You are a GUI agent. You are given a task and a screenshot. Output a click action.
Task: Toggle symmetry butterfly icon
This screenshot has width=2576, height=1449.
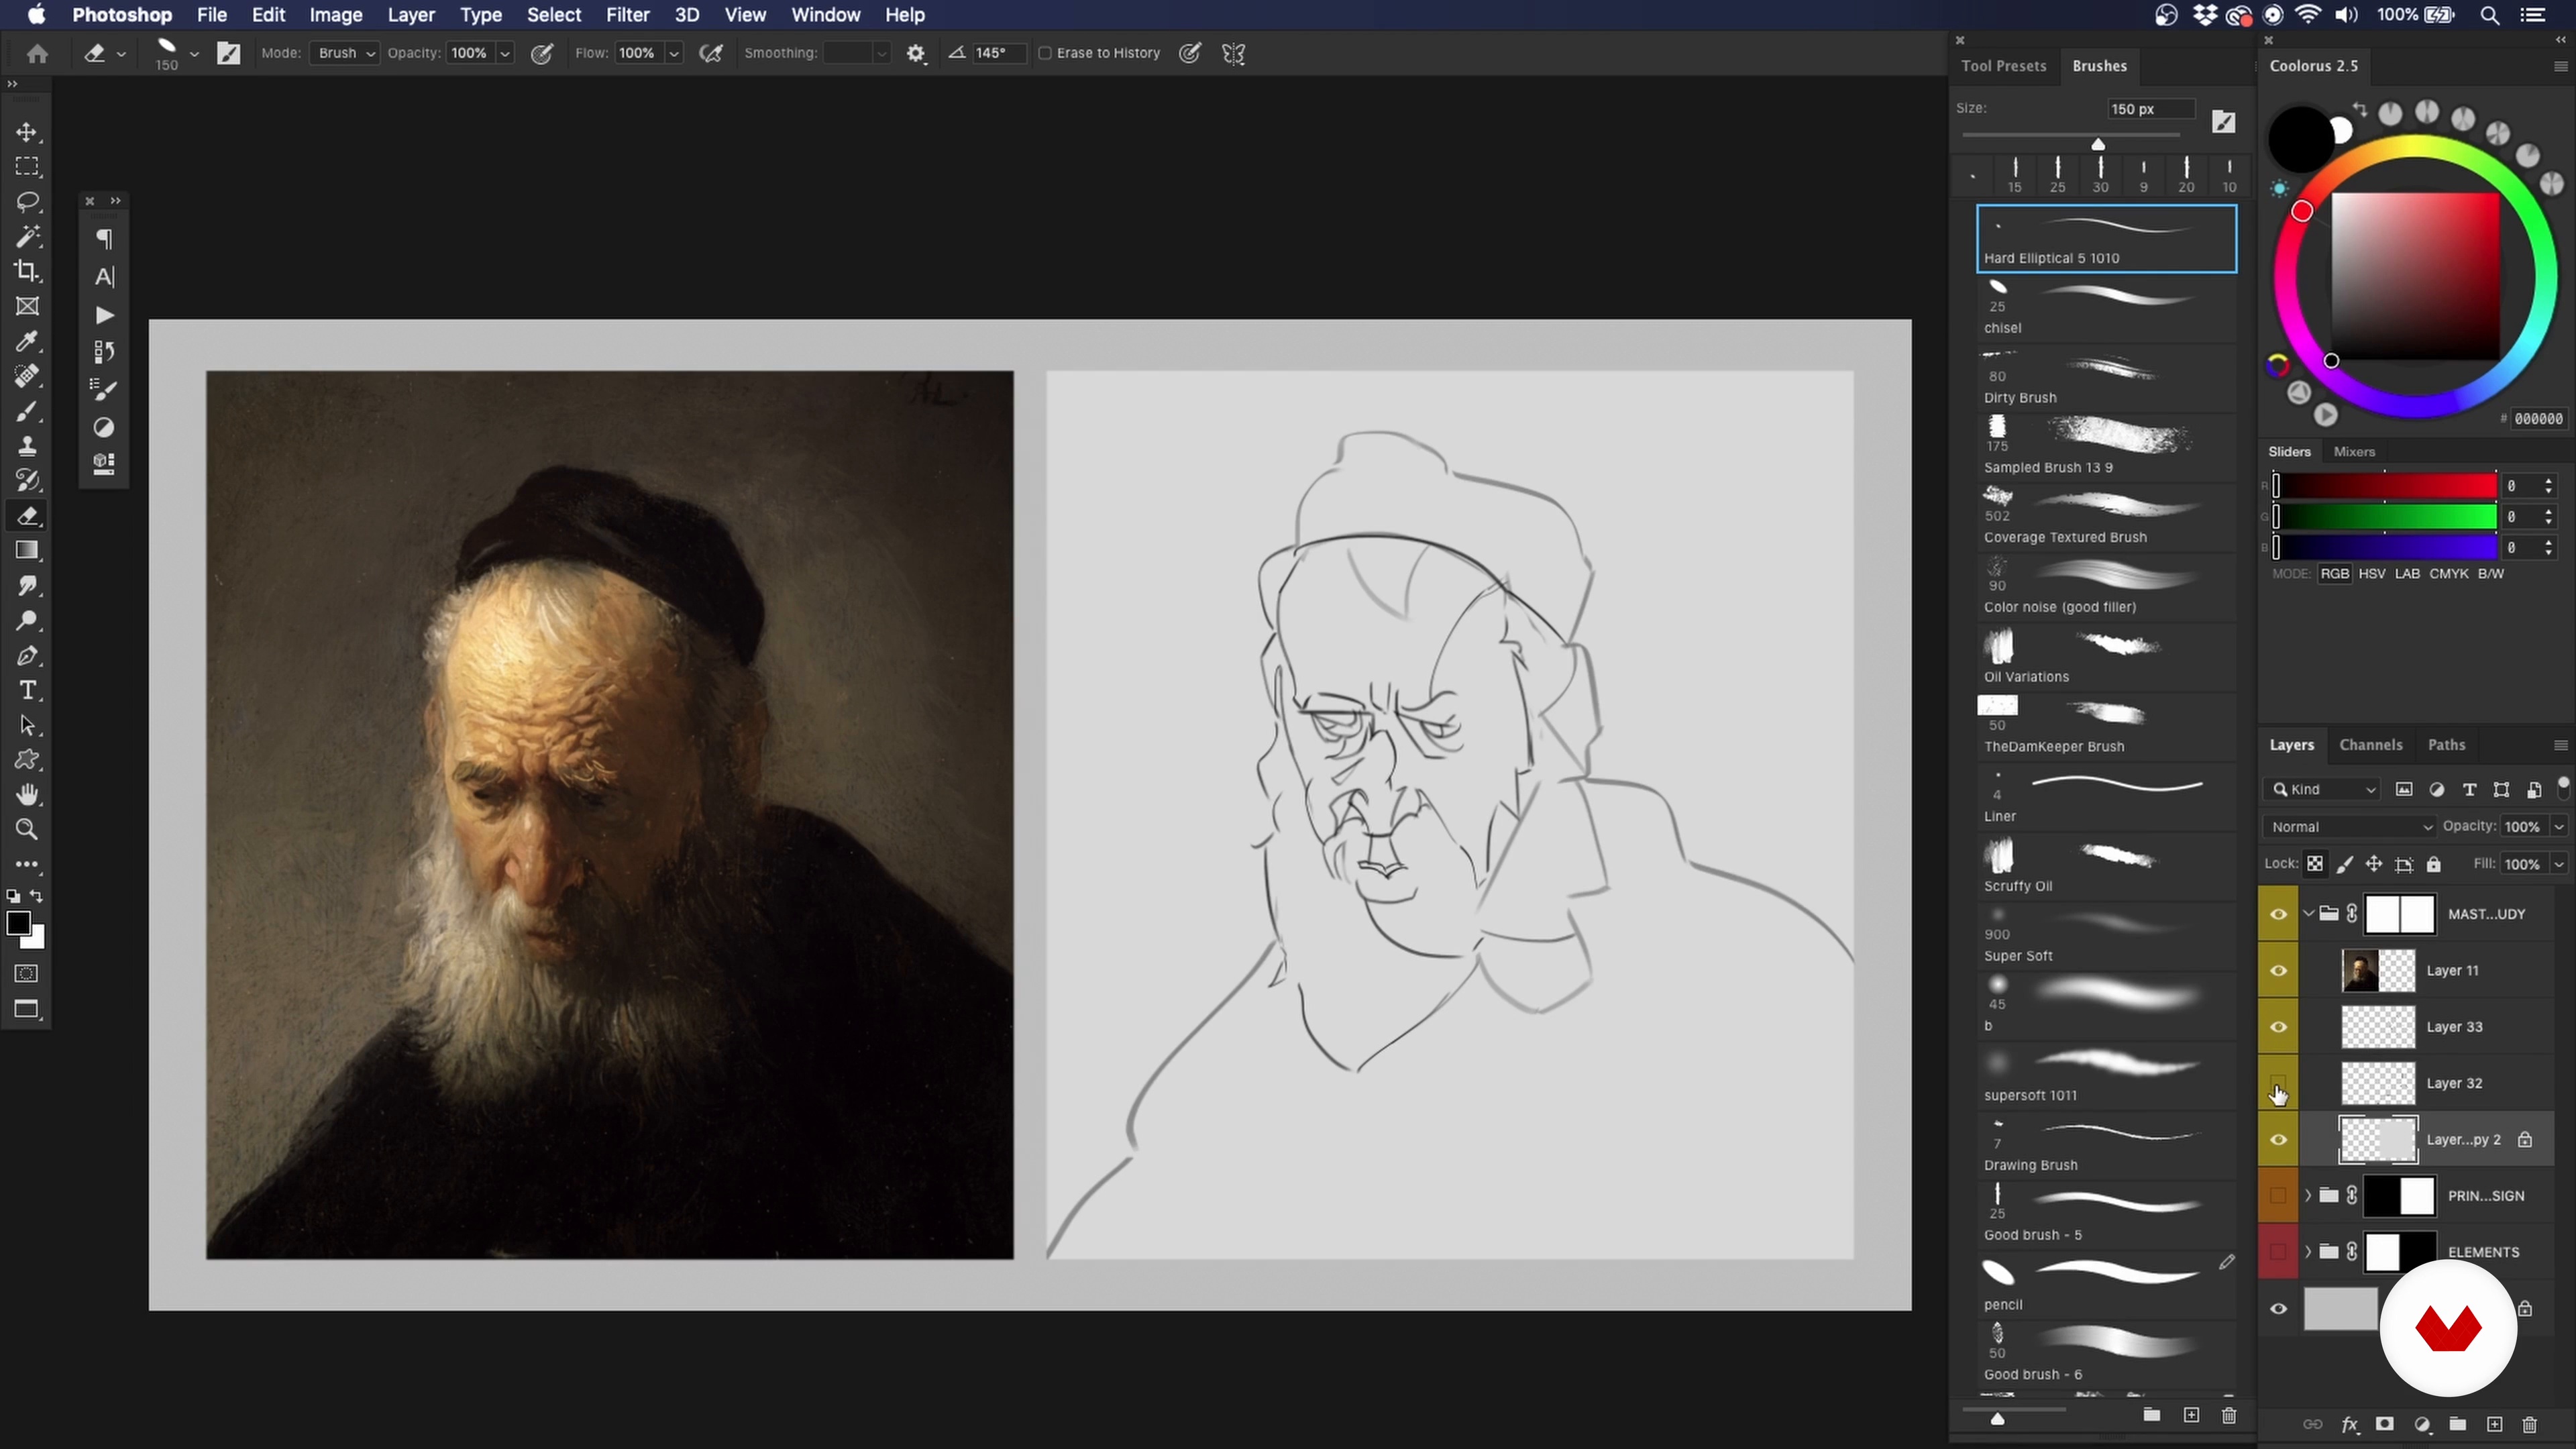pyautogui.click(x=1233, y=54)
